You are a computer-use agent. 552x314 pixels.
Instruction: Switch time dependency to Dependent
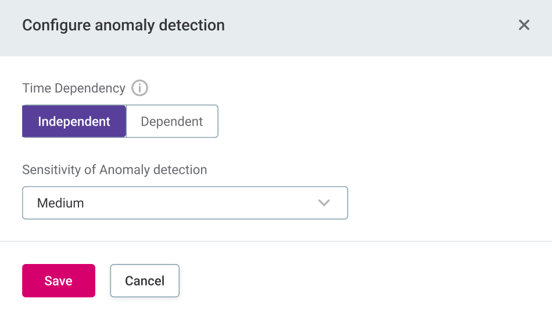pyautogui.click(x=172, y=122)
